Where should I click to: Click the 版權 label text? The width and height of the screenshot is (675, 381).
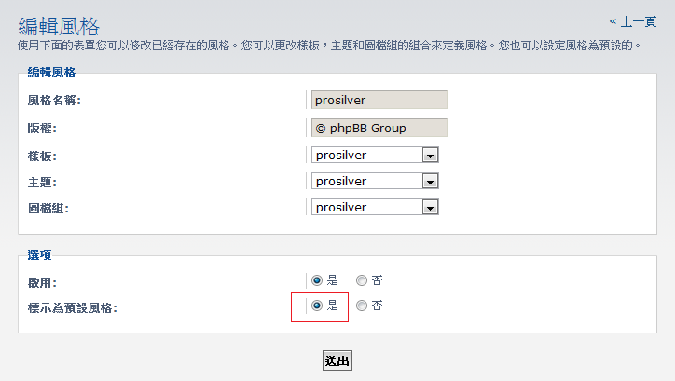[x=42, y=129]
